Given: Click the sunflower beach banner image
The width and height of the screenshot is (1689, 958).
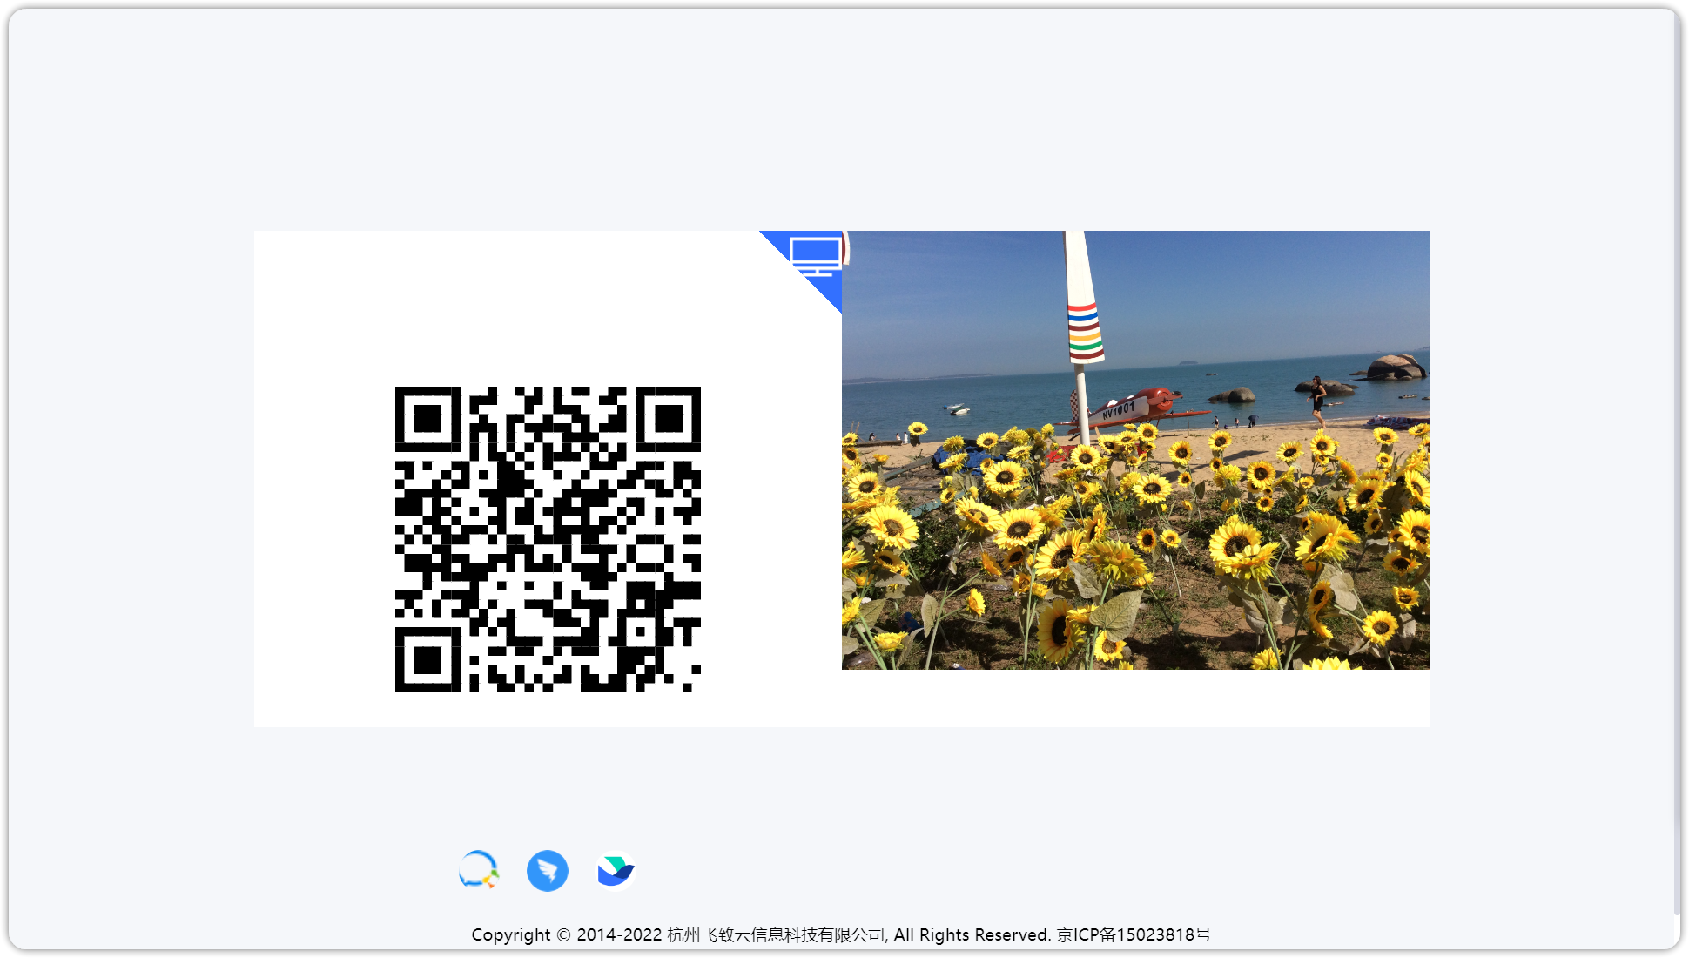Looking at the screenshot, I should pyautogui.click(x=1135, y=450).
